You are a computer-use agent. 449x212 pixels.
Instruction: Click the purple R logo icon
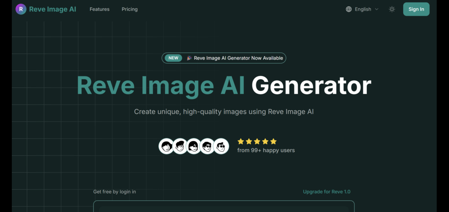(21, 9)
